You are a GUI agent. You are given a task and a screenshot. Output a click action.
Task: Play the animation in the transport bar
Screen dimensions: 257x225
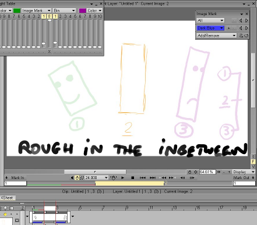122,177
